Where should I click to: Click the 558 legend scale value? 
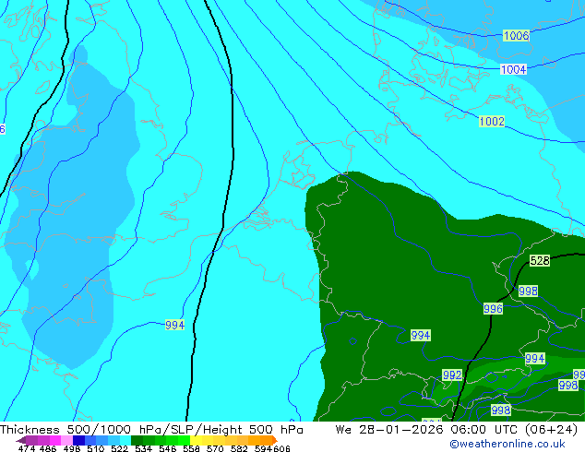pos(191,448)
